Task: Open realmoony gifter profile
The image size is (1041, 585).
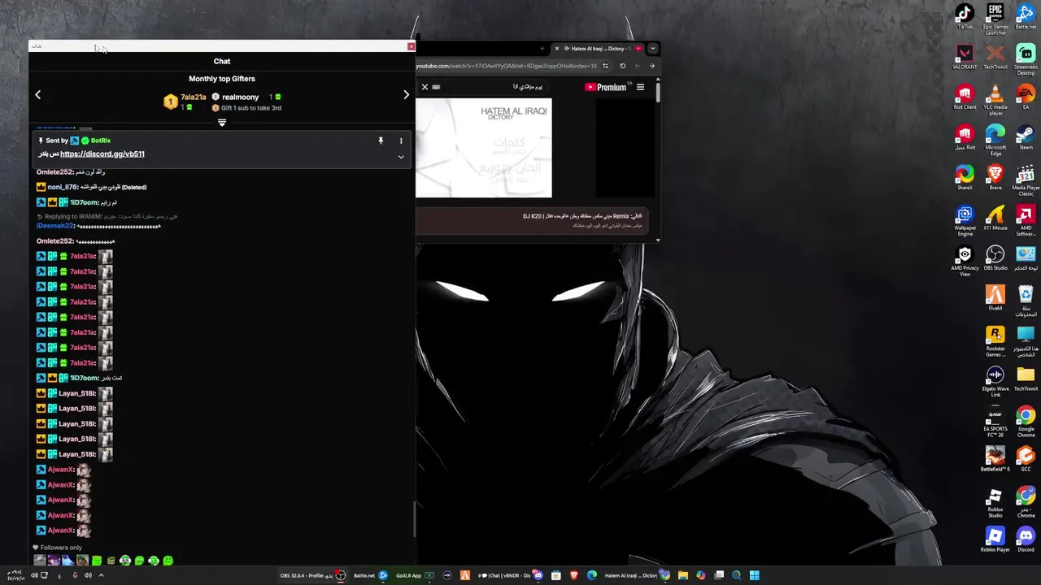Action: [240, 97]
